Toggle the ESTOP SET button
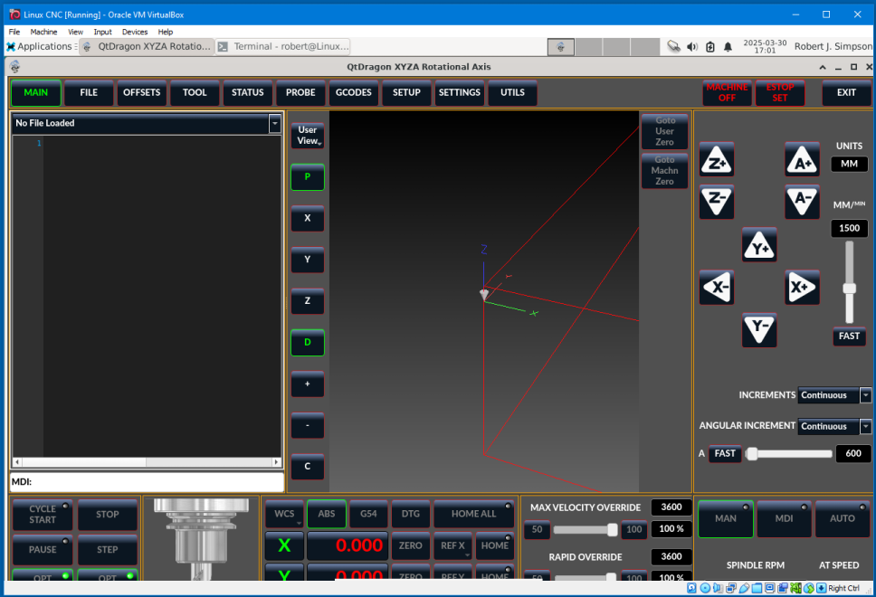876x597 pixels. point(779,93)
